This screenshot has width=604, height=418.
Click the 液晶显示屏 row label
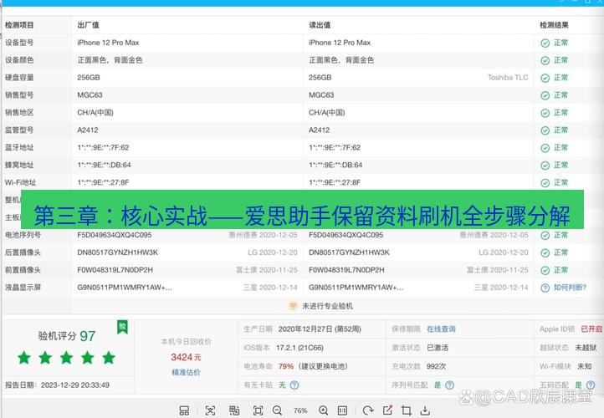point(23,288)
